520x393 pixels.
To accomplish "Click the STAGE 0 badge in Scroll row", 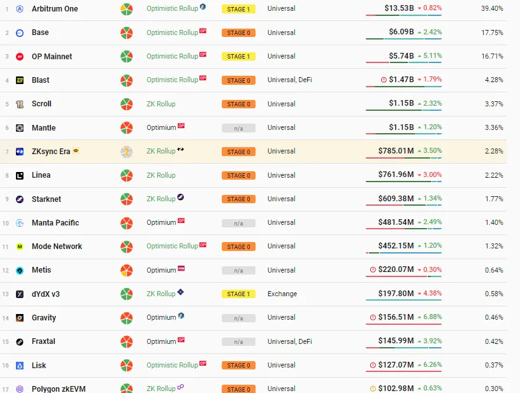I will (238, 104).
